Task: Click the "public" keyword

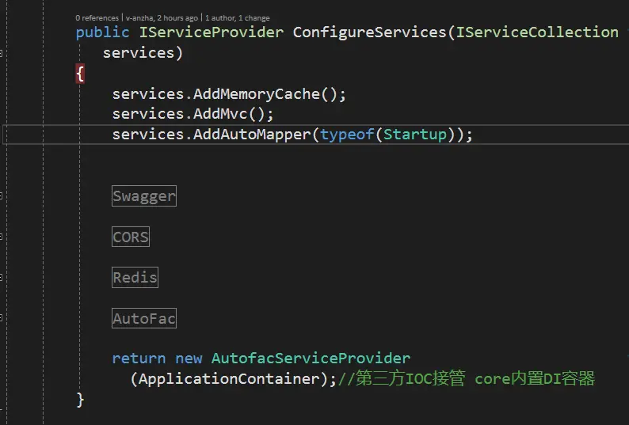Action: 103,32
